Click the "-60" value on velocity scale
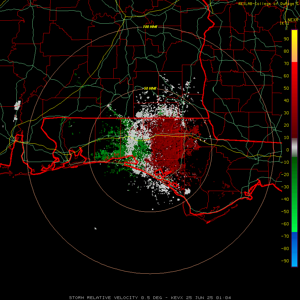The width and height of the screenshot is (300, 300). tap(285, 224)
